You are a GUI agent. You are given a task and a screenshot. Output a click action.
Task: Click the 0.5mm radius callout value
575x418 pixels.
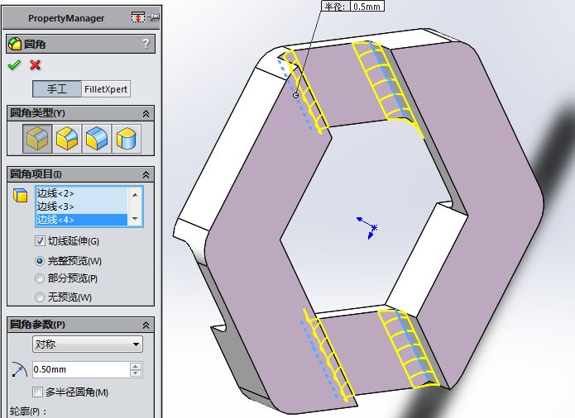[367, 6]
